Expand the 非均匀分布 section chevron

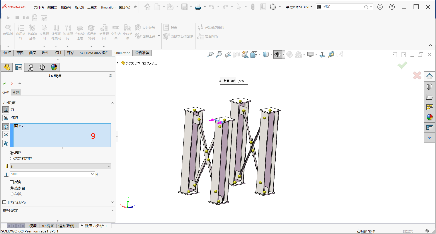click(x=112, y=202)
